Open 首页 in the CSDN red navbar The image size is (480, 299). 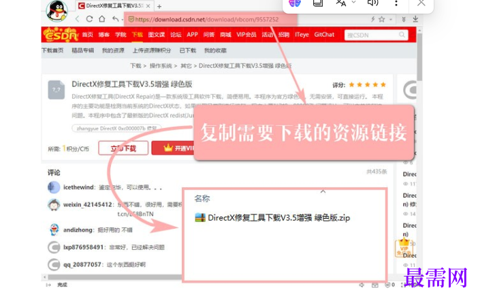click(87, 35)
